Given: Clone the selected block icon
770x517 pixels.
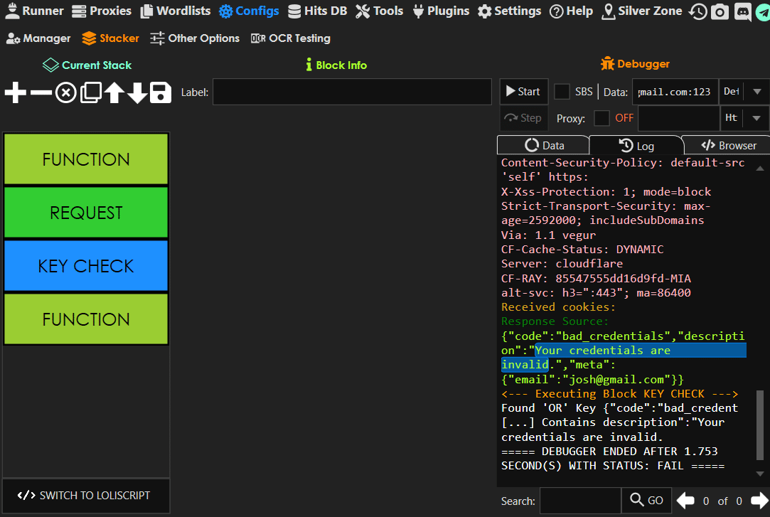Looking at the screenshot, I should coord(90,92).
